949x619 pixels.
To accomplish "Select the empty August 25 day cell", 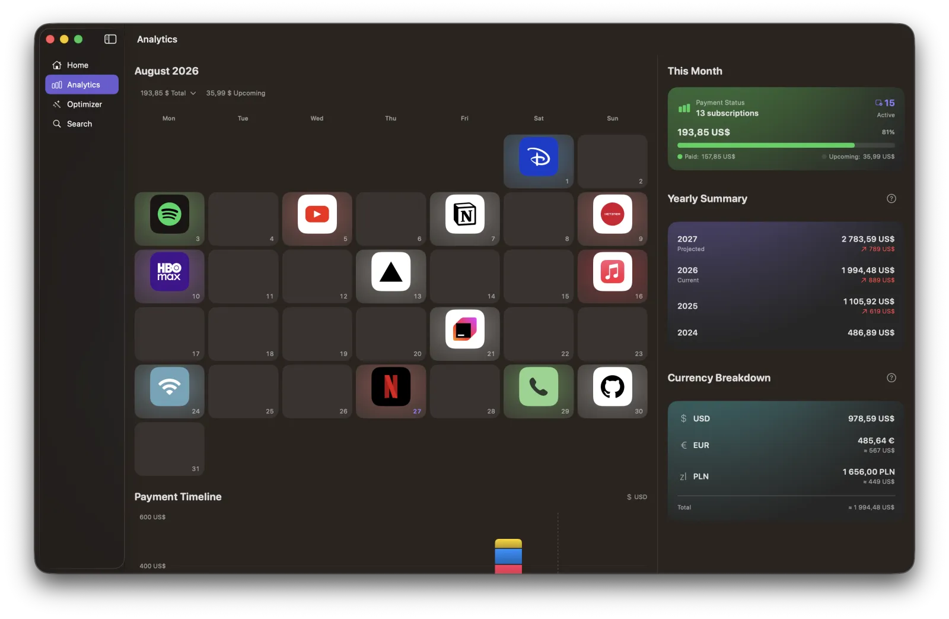I will click(243, 392).
